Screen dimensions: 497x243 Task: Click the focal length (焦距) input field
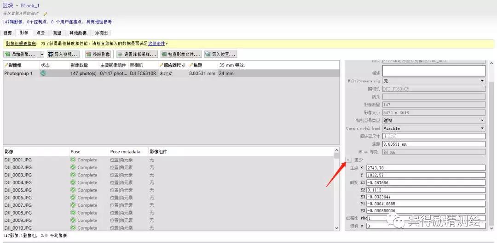point(433,144)
